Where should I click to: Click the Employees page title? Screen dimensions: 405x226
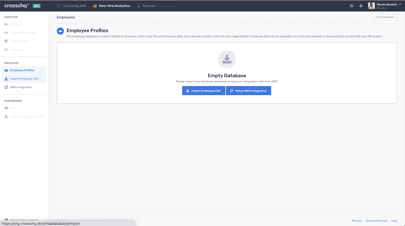(66, 17)
